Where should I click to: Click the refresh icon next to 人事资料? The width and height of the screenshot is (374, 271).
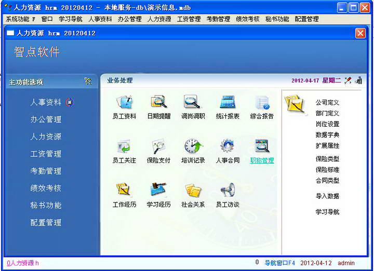pos(70,102)
